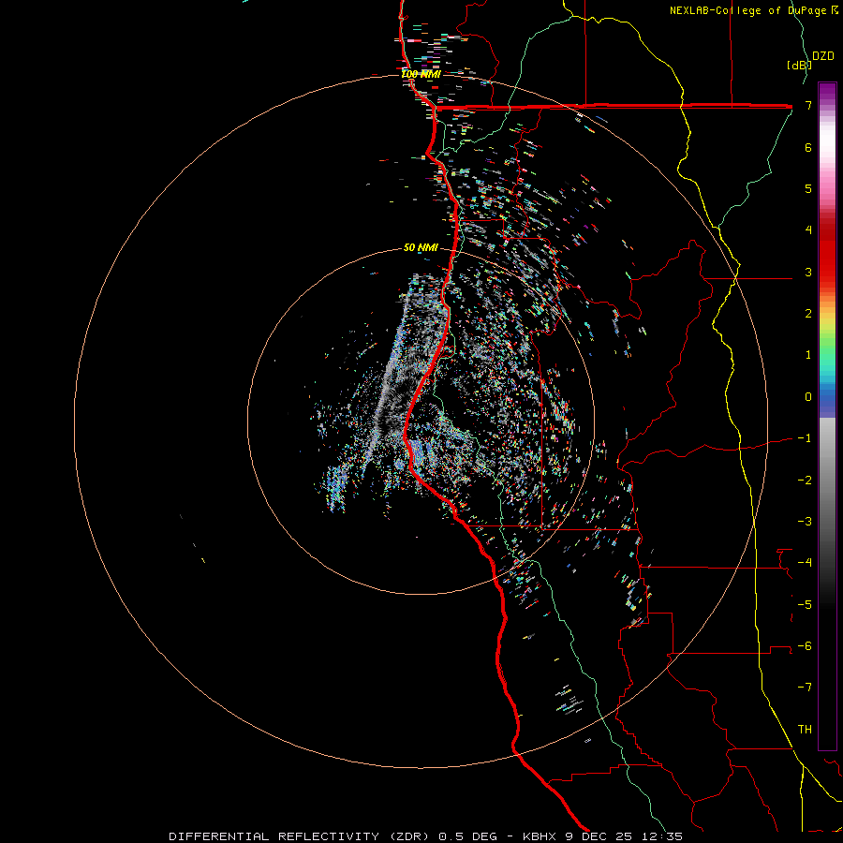Click the 5 dB scale value
Screen dimensions: 843x843
tap(808, 188)
